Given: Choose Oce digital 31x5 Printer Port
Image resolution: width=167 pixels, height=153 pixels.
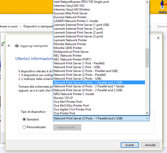Looking at the screenshot, I should coord(99,109).
